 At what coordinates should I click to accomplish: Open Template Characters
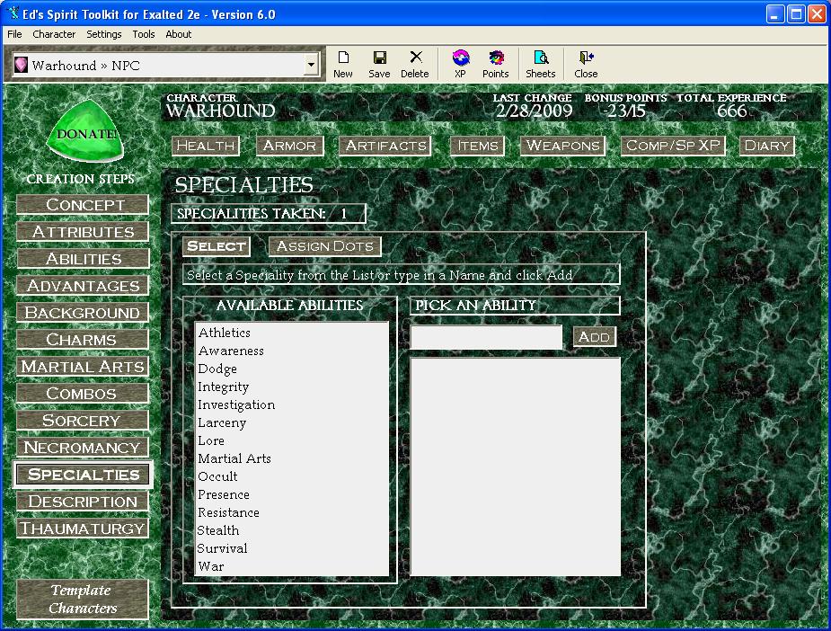click(83, 600)
